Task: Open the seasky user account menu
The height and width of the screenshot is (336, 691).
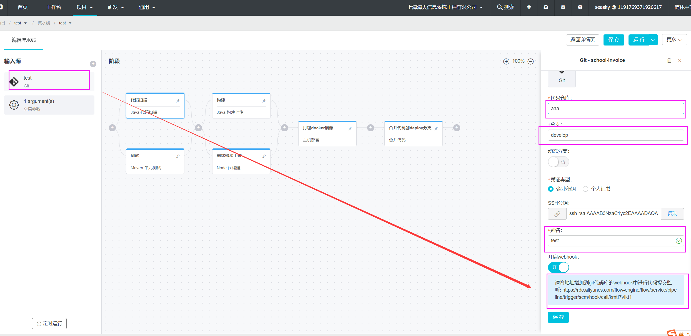Action: pyautogui.click(x=628, y=7)
